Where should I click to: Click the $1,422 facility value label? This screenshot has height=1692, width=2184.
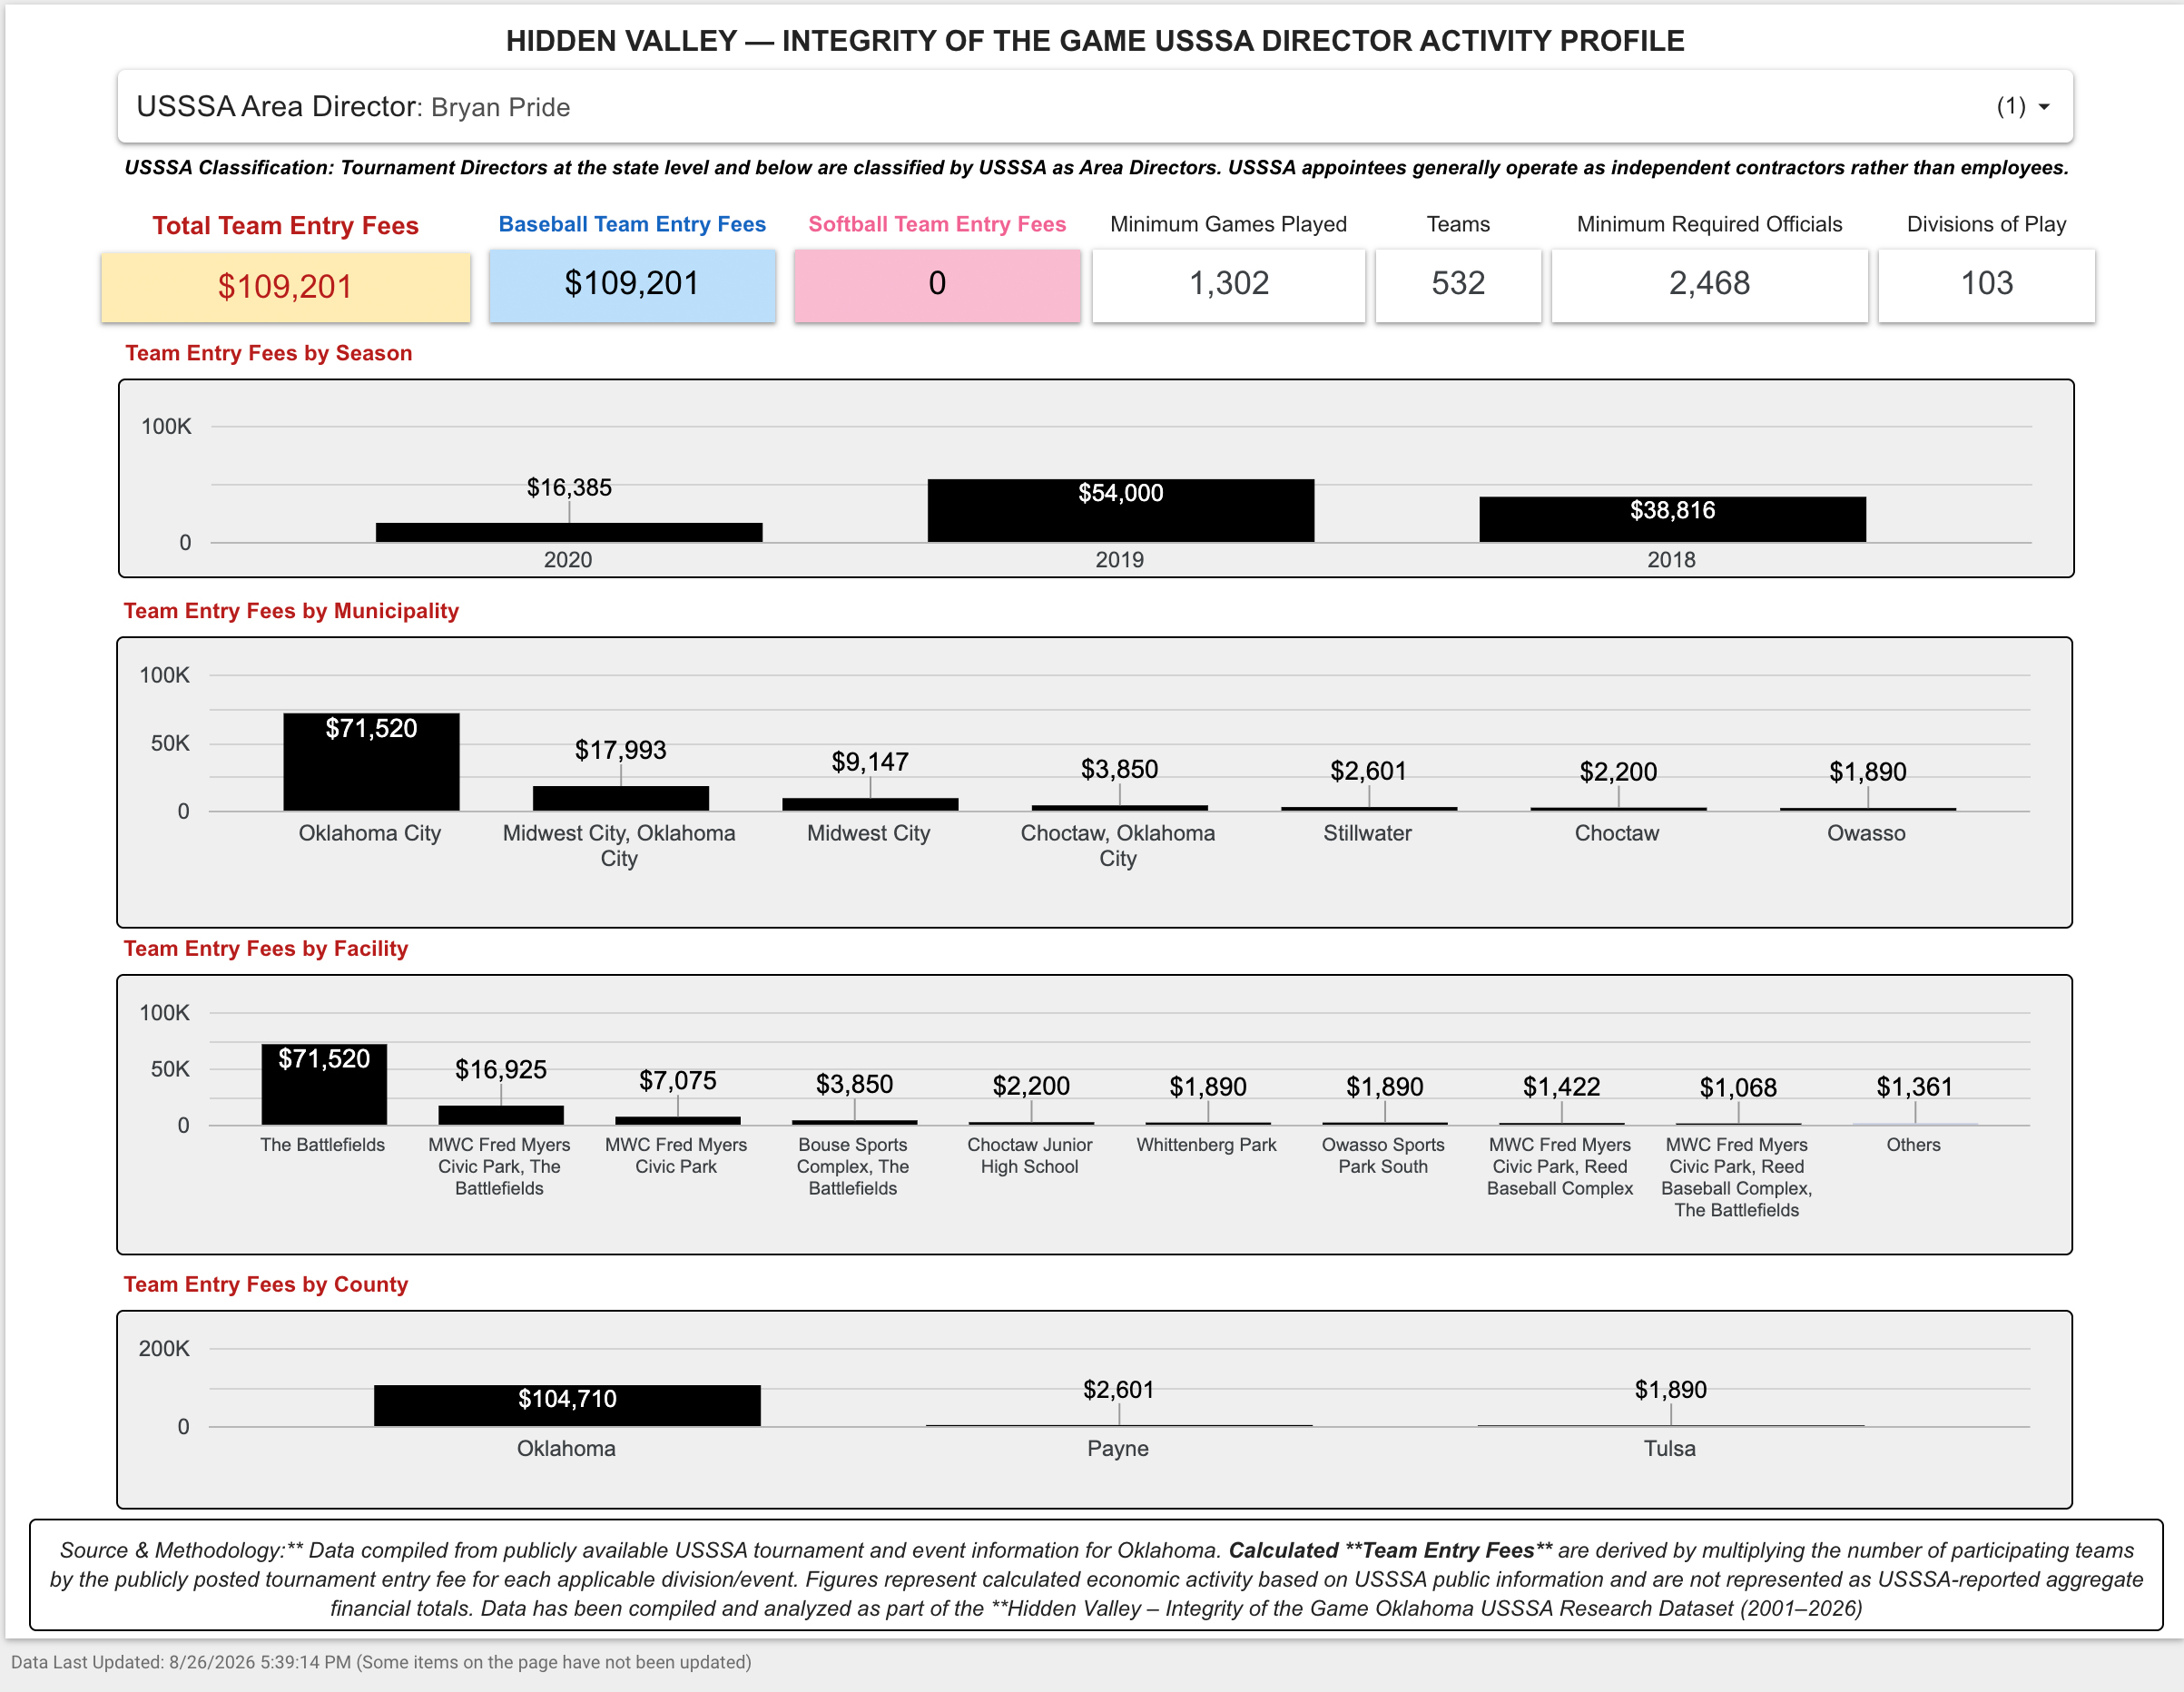pos(1562,1087)
